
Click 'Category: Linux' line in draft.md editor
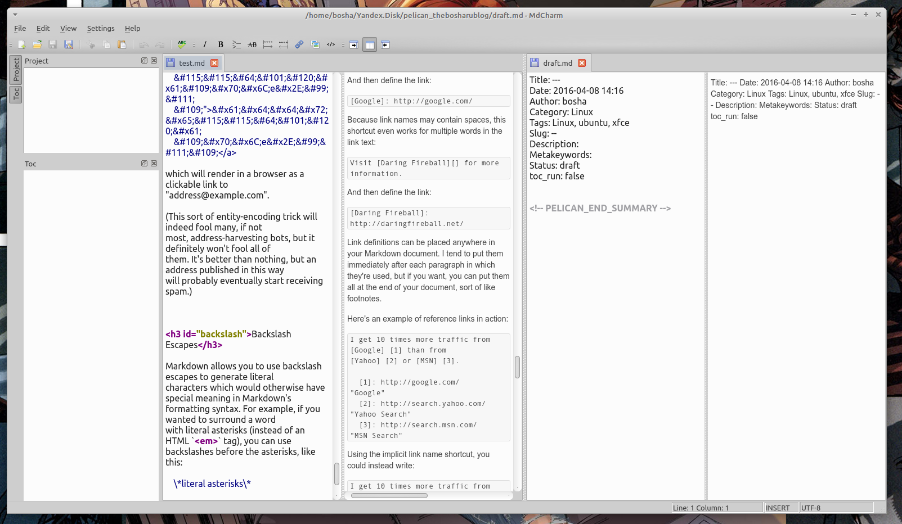[x=561, y=112]
